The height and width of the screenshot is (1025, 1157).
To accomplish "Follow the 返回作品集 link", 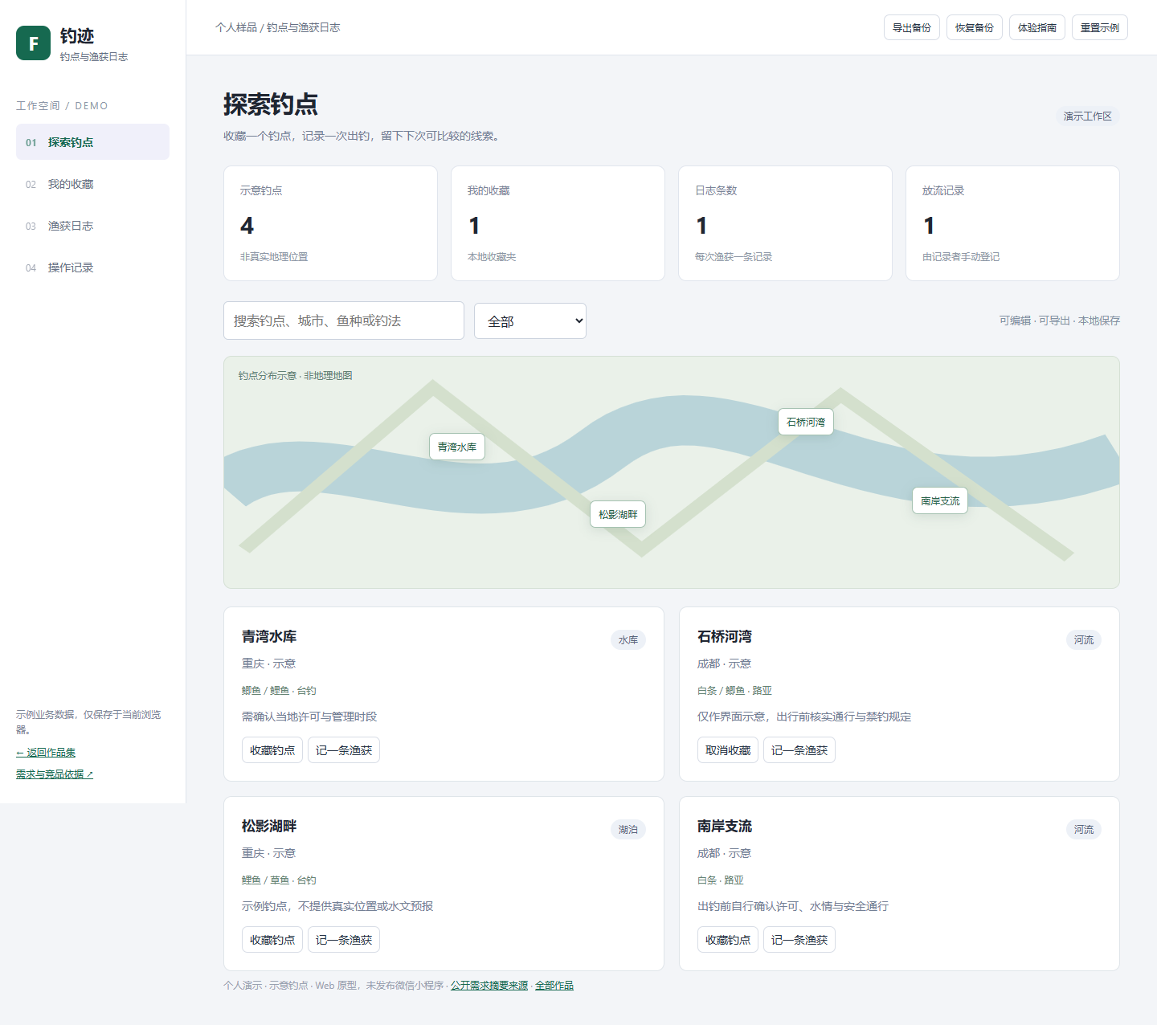I will click(46, 753).
